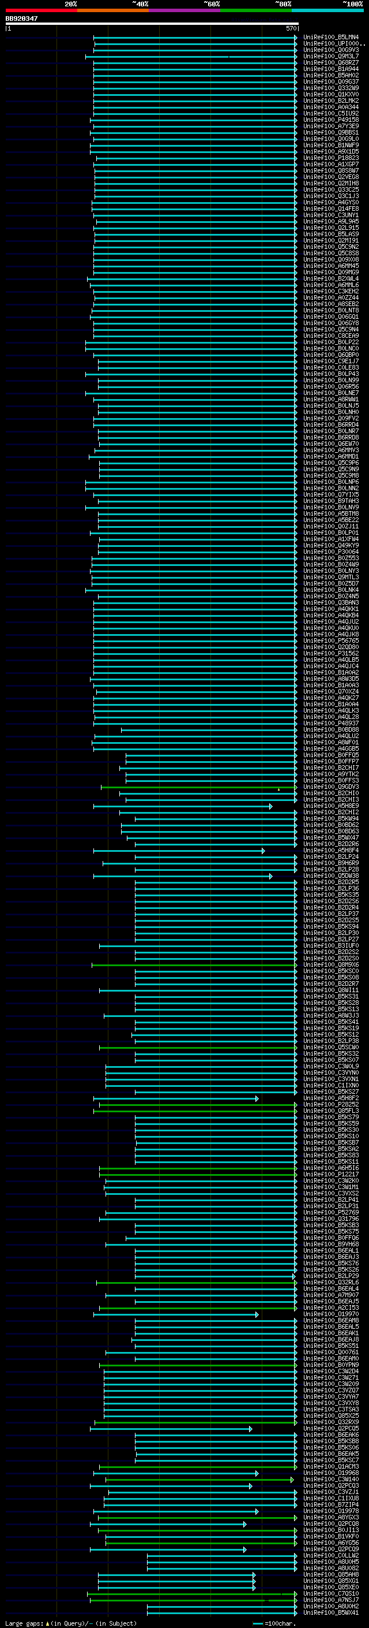Open hit UniRef100_P30064
This screenshot has height=1628, width=369.
coord(330,552)
